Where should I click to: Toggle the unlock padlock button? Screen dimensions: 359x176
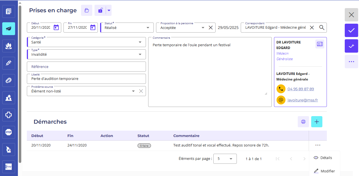(x=100, y=11)
